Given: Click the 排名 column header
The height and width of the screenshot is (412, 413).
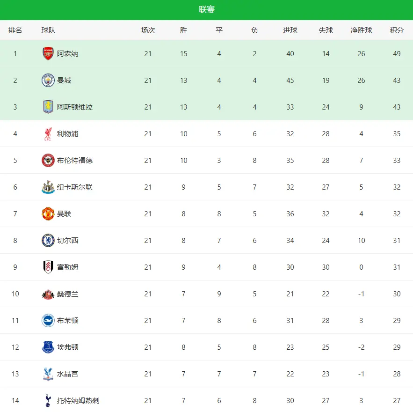Looking at the screenshot, I should [15, 30].
